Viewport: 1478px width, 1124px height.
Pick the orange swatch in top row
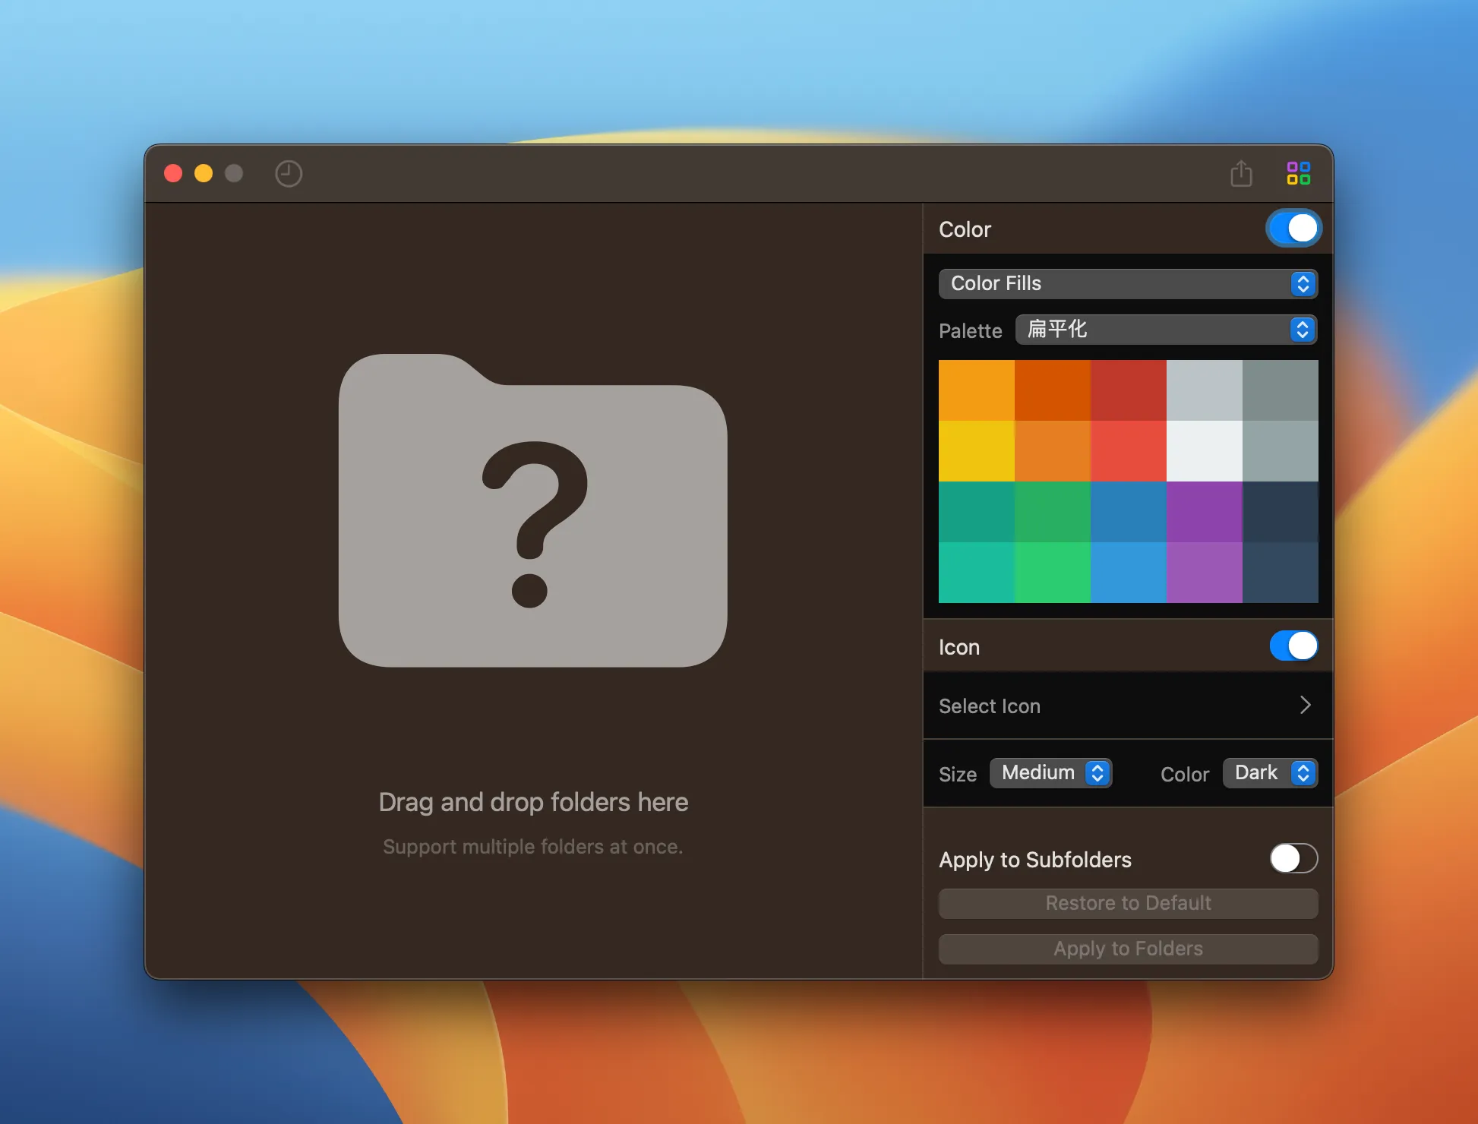click(x=977, y=390)
